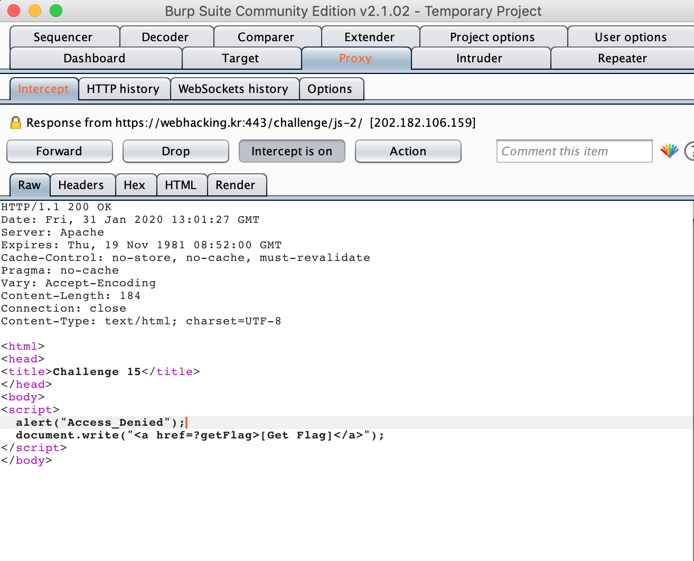The height and width of the screenshot is (561, 694).
Task: Click the closing </body> tag line
Action: (x=26, y=461)
